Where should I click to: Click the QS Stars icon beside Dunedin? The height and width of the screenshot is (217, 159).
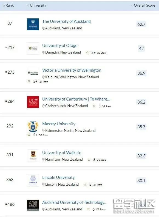(x=87, y=52)
